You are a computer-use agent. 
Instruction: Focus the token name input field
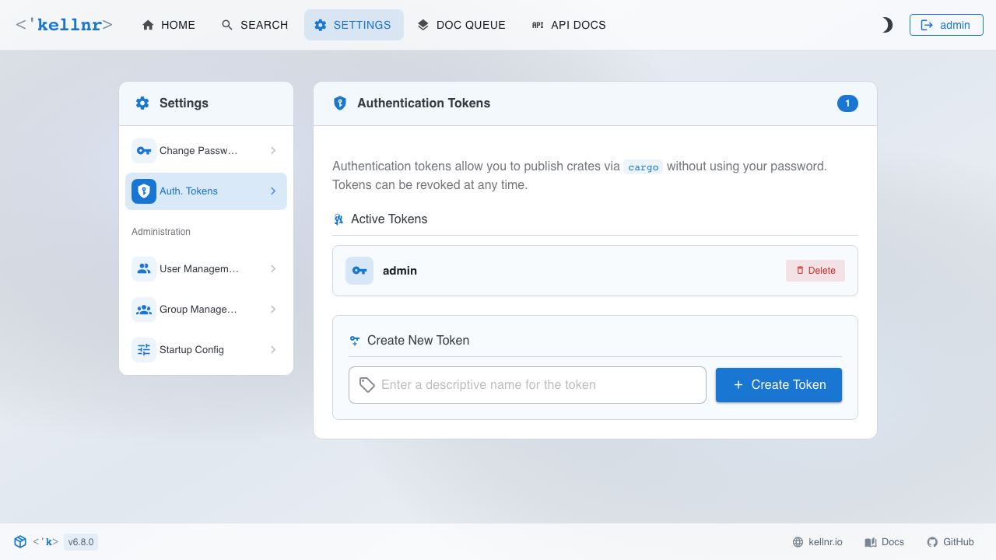point(528,385)
